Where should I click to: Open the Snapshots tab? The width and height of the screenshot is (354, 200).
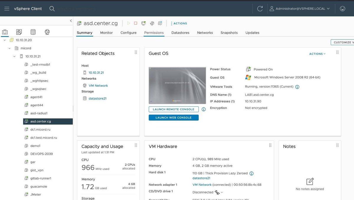229,33
